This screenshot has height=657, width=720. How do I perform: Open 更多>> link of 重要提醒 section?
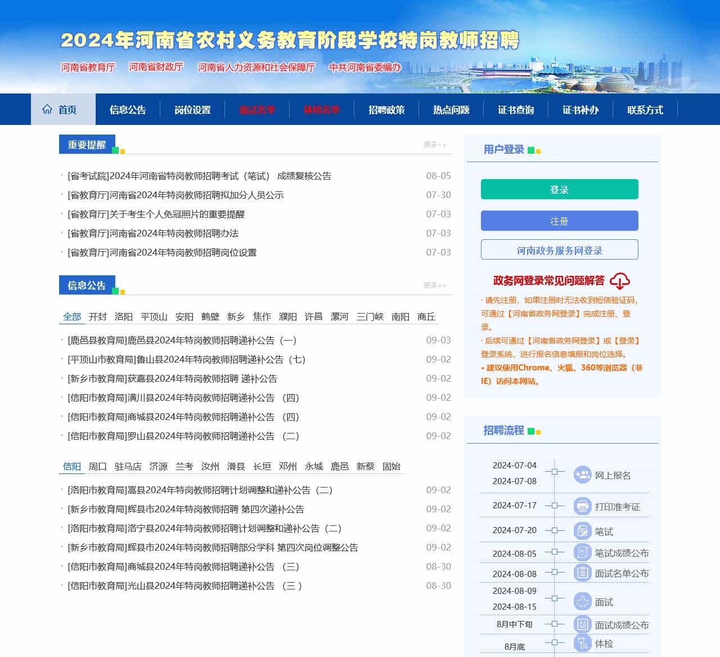point(435,144)
